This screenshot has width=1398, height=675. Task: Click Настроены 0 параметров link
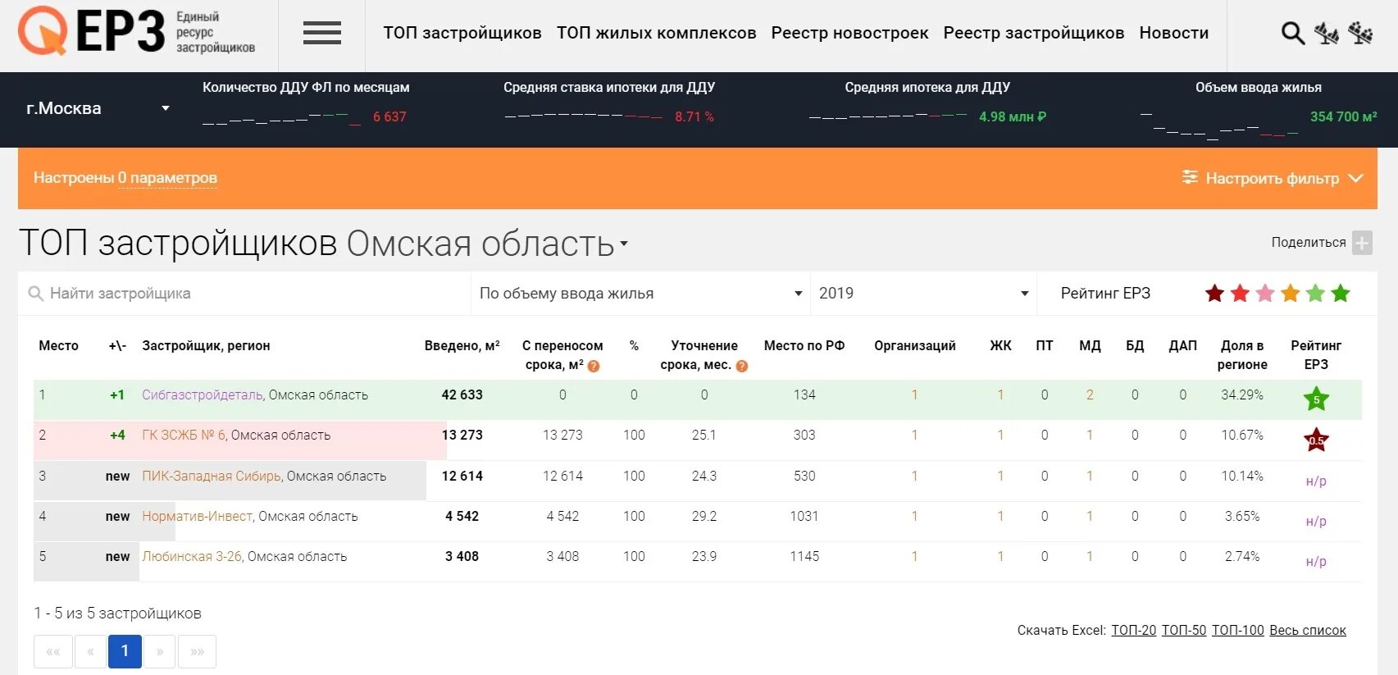coord(125,178)
